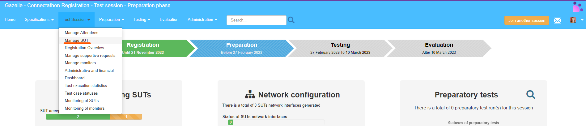Open Registration Overview menu item
586x126 pixels.
pos(84,48)
